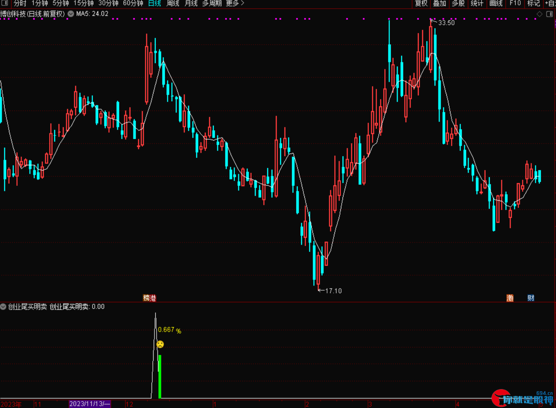Click the 33.50 high price label
Viewport: 556px width, 408px height.
[446, 23]
